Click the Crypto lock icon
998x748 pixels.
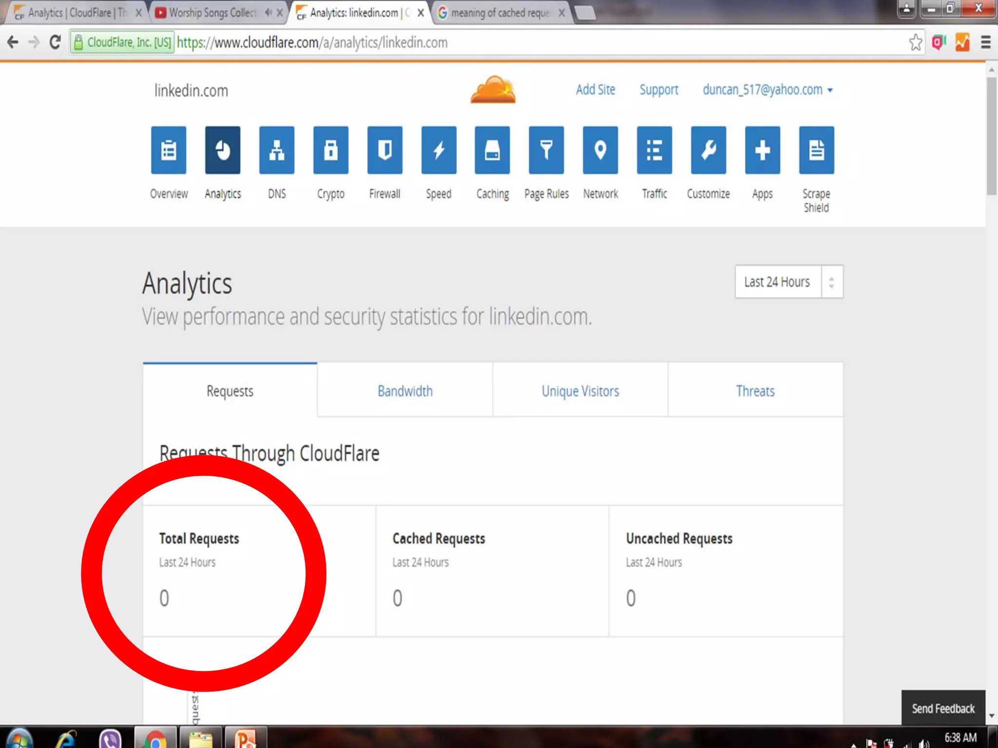[x=330, y=150]
